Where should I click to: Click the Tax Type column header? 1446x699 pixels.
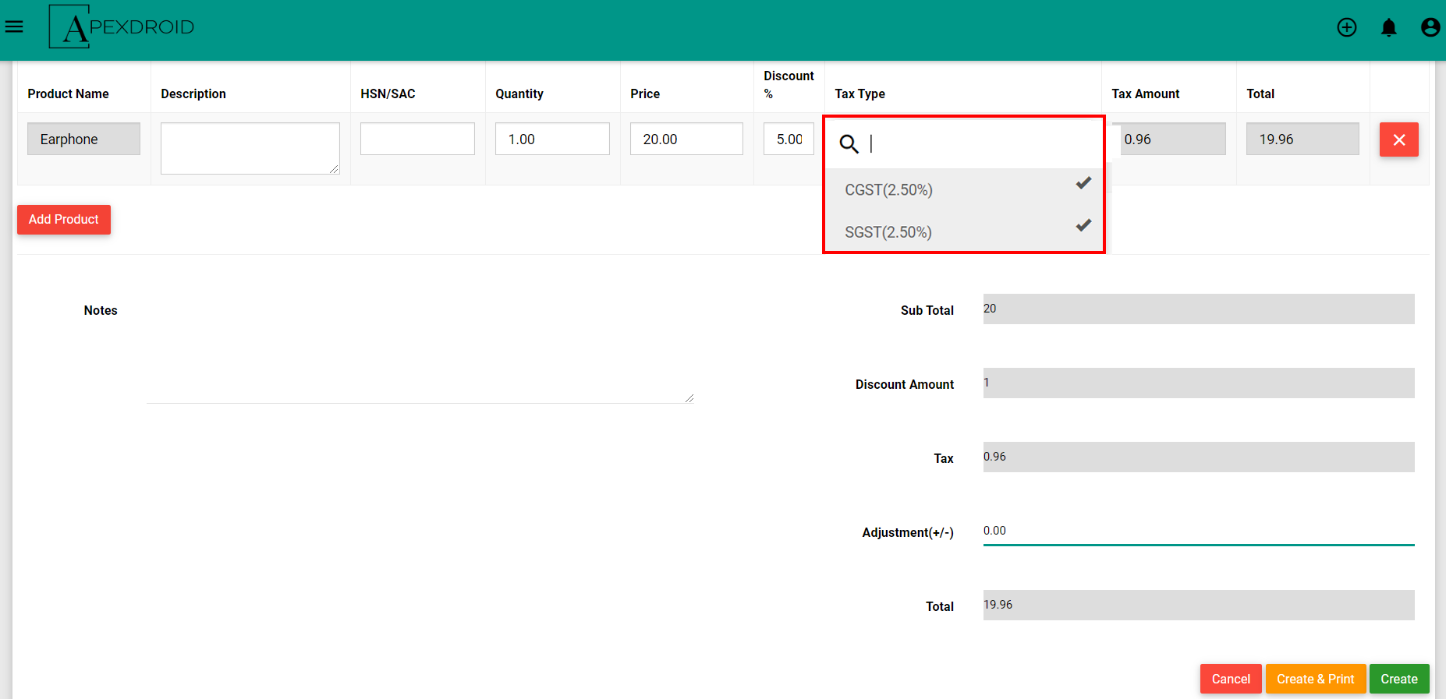click(860, 94)
